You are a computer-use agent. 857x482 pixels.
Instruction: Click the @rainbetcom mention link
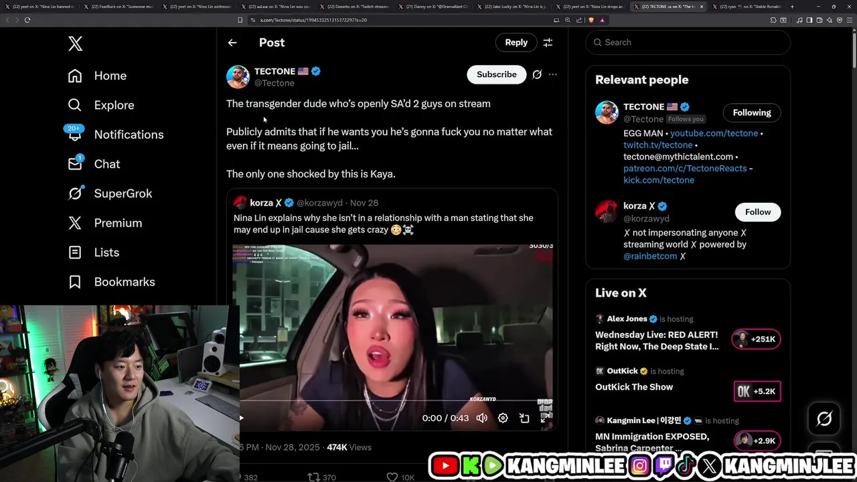coord(650,256)
